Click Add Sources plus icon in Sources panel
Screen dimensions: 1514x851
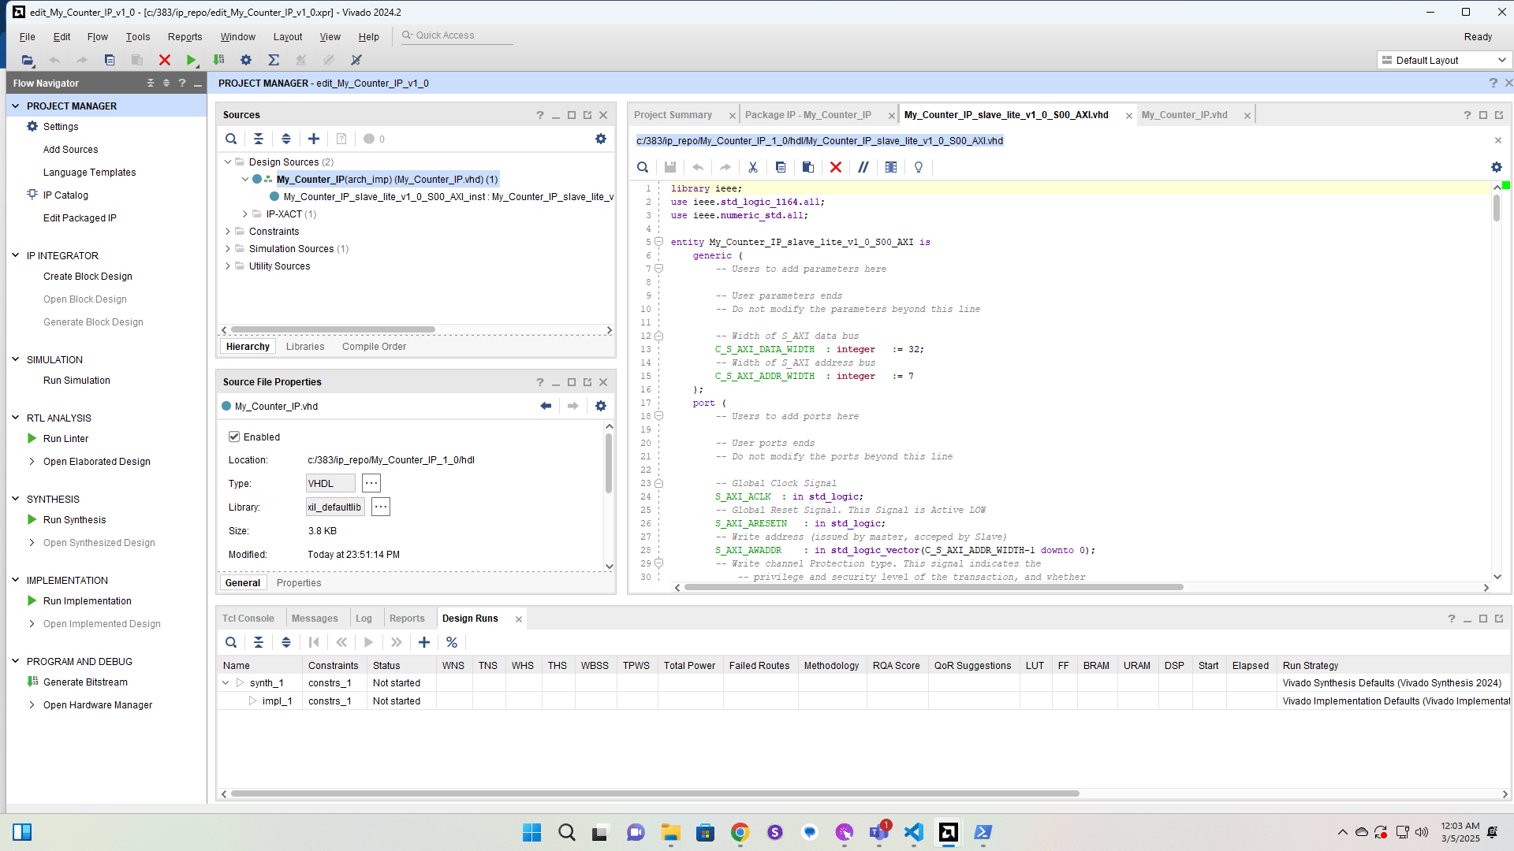314,139
